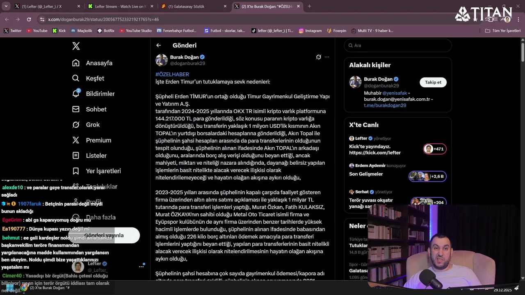Screen dimensions: 525x295
Task: Click the browser back button
Action: tap(7, 19)
